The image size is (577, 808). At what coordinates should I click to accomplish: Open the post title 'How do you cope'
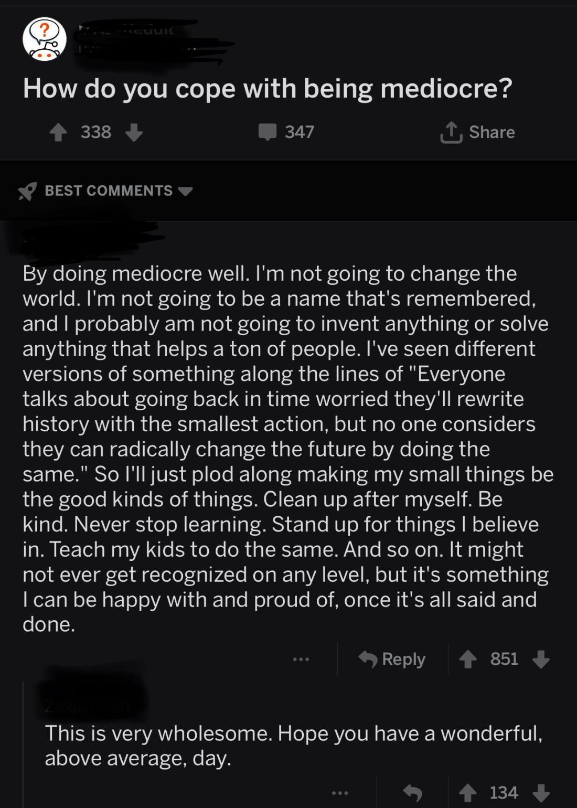[x=268, y=88]
